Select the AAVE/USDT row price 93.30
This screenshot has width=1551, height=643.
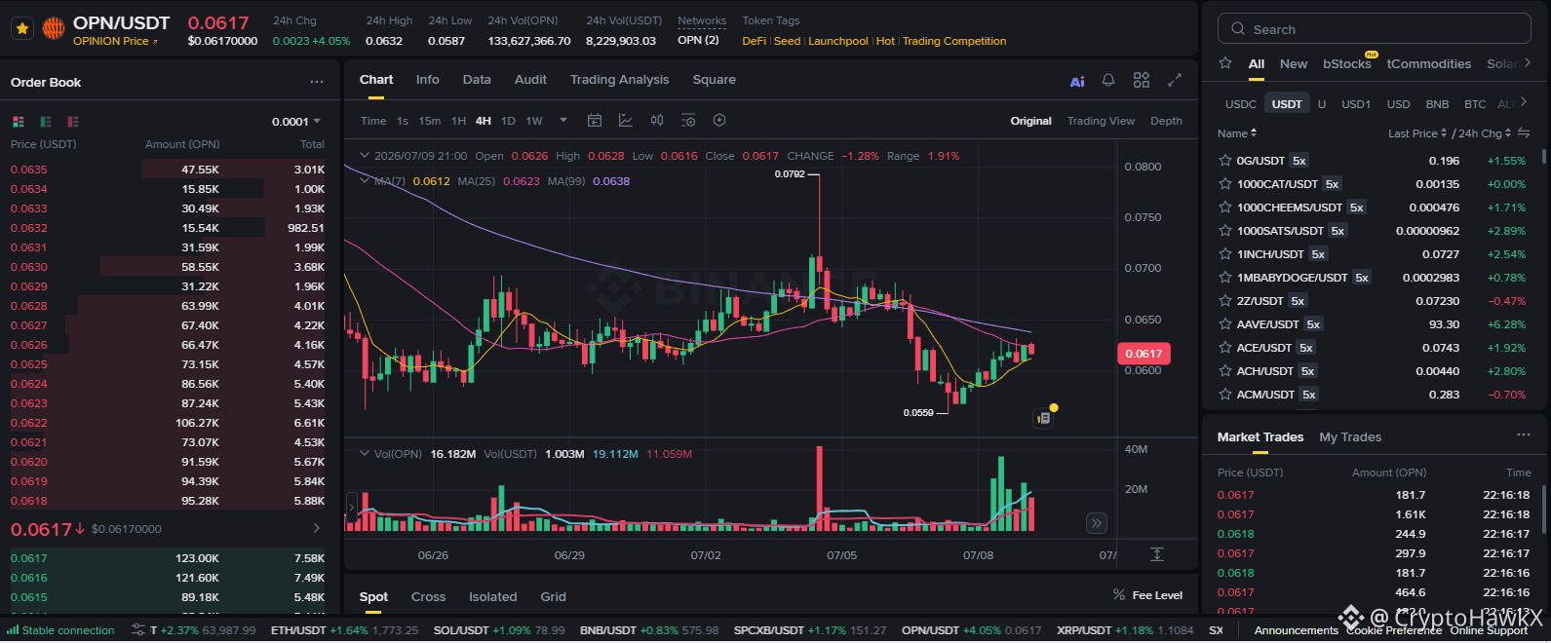[x=1444, y=324]
